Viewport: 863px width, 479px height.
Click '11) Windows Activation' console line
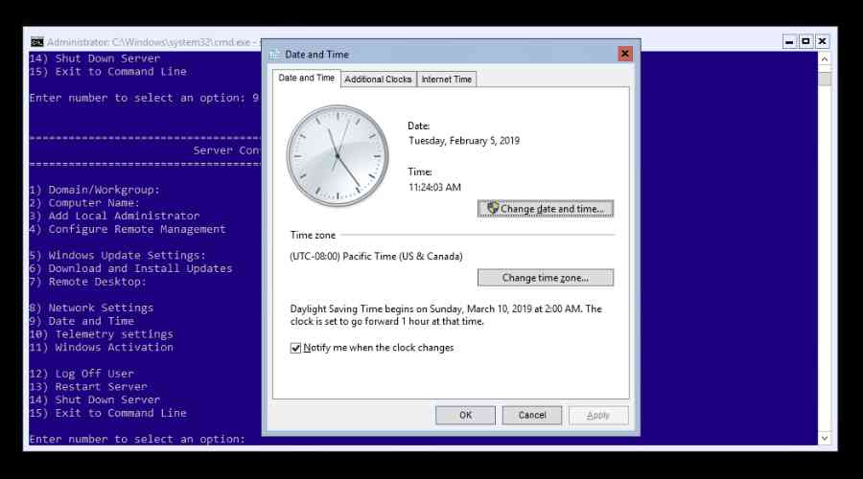point(102,348)
